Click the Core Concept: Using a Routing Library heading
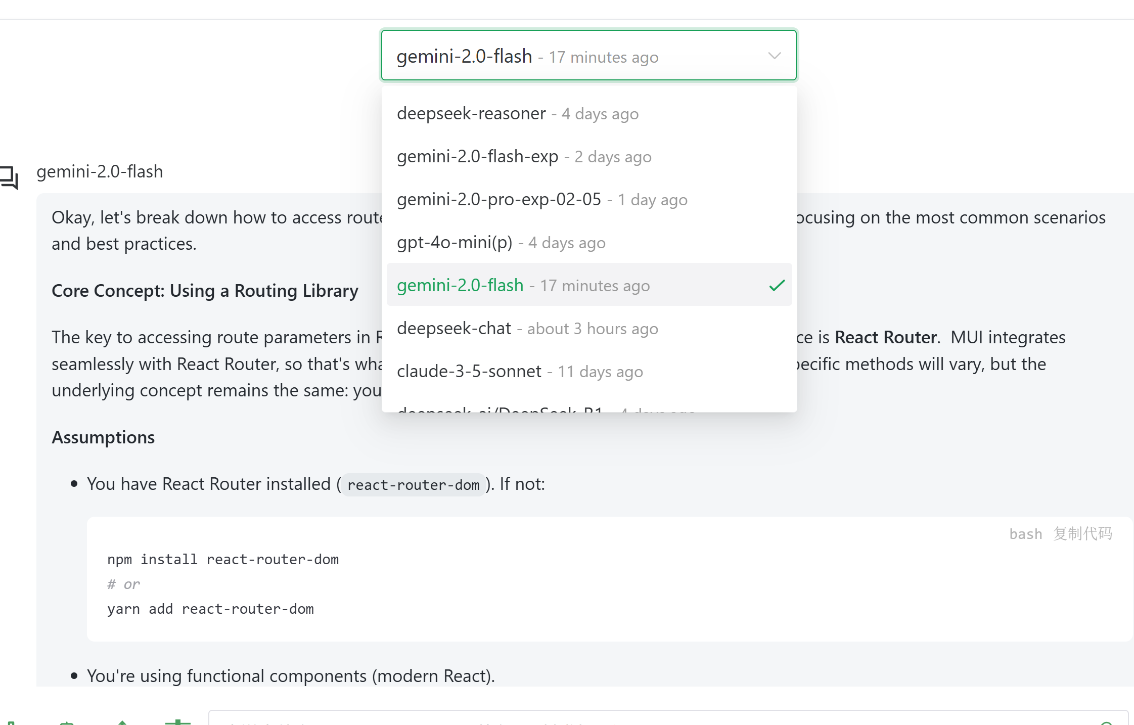The image size is (1134, 725). click(x=205, y=291)
